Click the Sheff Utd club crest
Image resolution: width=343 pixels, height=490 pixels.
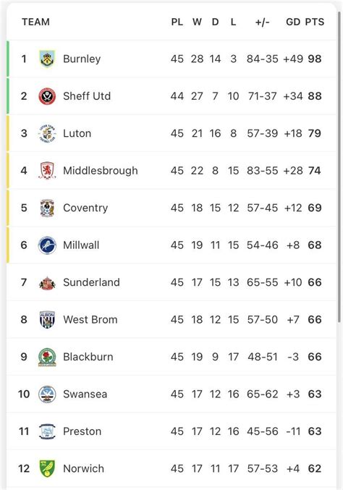point(47,96)
